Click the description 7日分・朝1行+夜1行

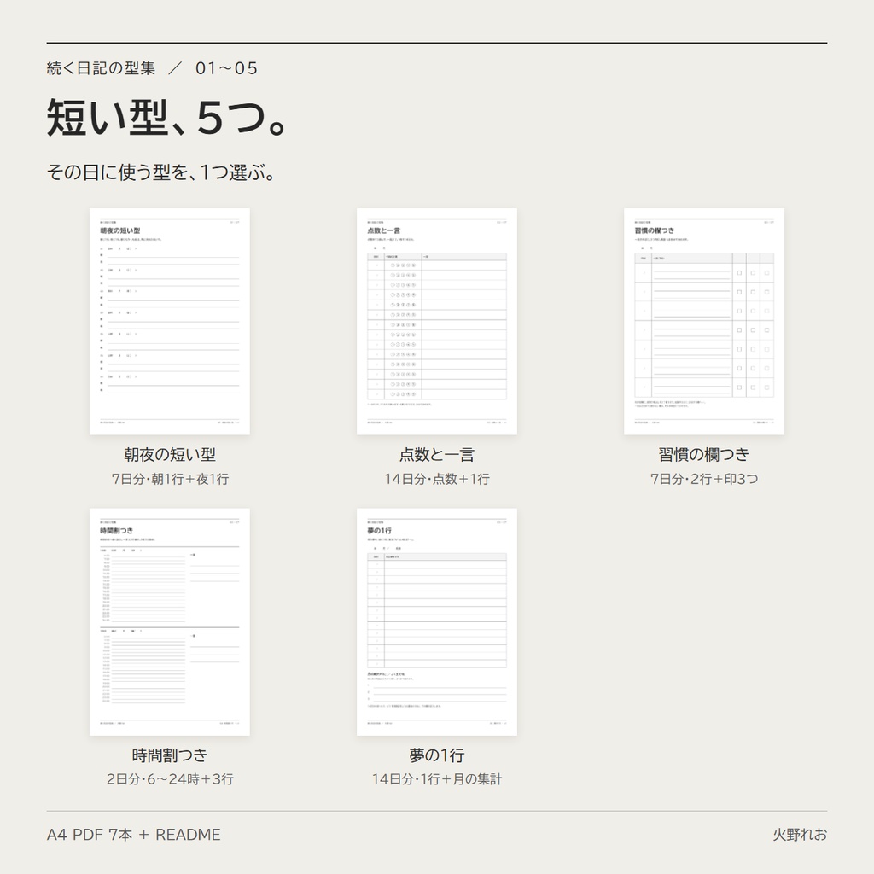point(170,479)
